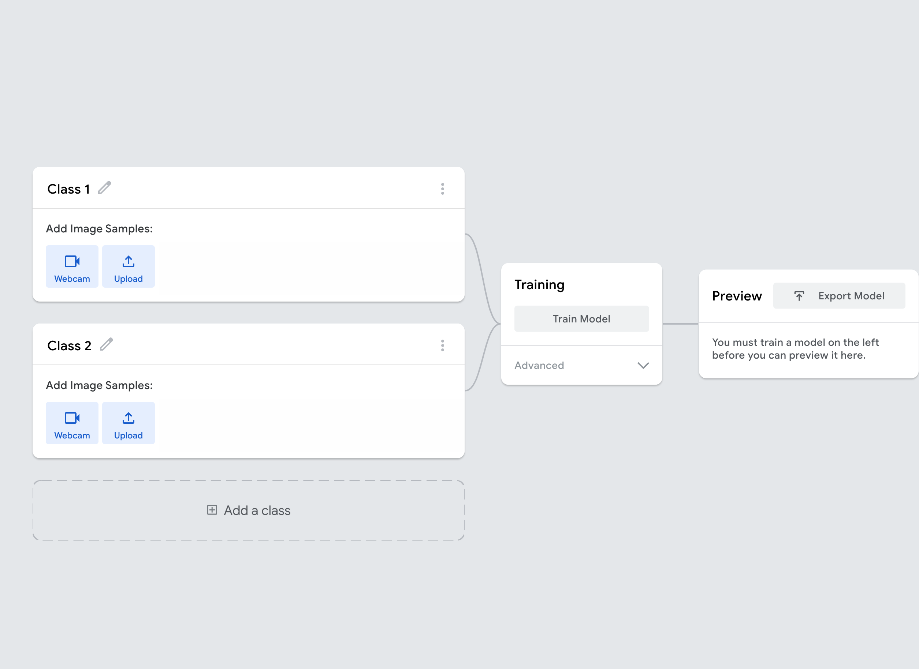Click the Train Model button
This screenshot has width=919, height=669.
[x=581, y=318]
